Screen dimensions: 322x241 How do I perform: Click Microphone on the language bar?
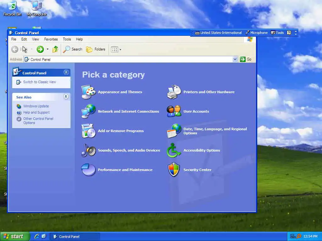[x=257, y=33]
